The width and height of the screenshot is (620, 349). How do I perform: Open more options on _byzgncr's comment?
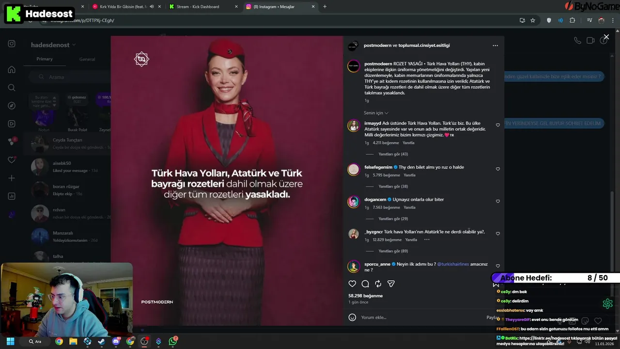coord(427,239)
